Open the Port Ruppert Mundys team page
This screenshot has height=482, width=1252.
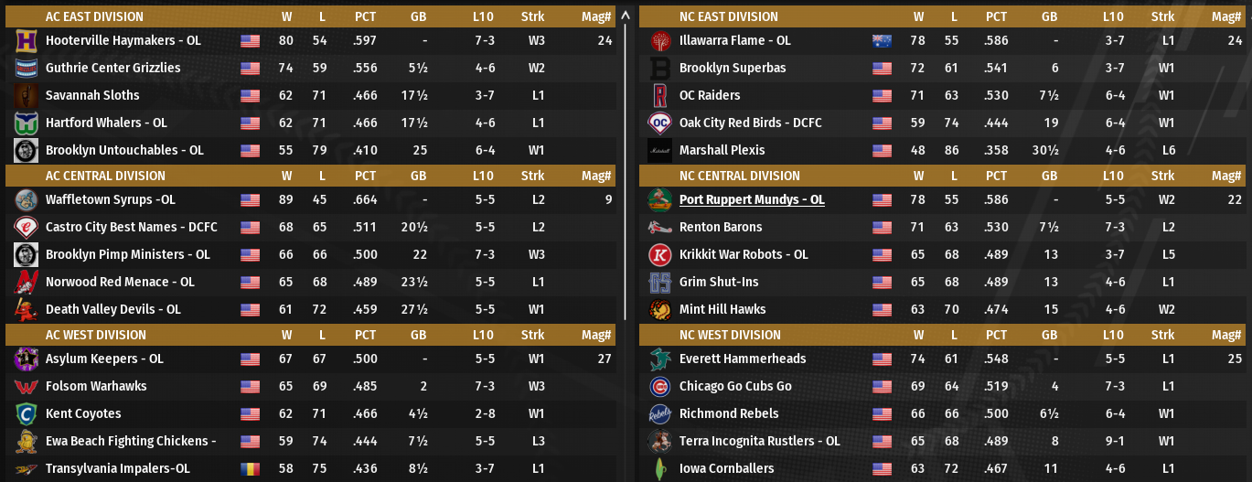(x=752, y=200)
